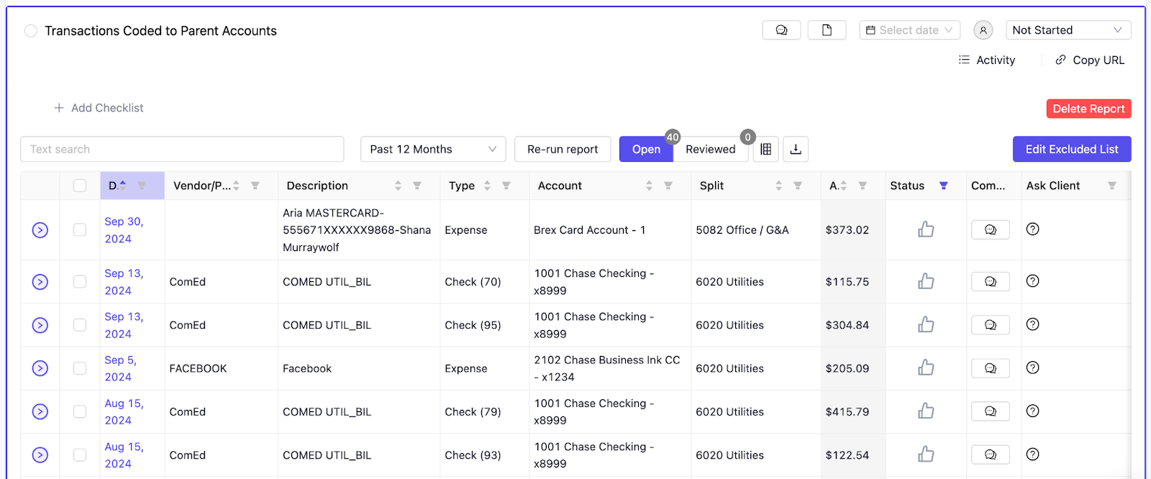This screenshot has height=479, width=1151.
Task: Open the Past 12 Months dropdown
Action: coord(432,149)
